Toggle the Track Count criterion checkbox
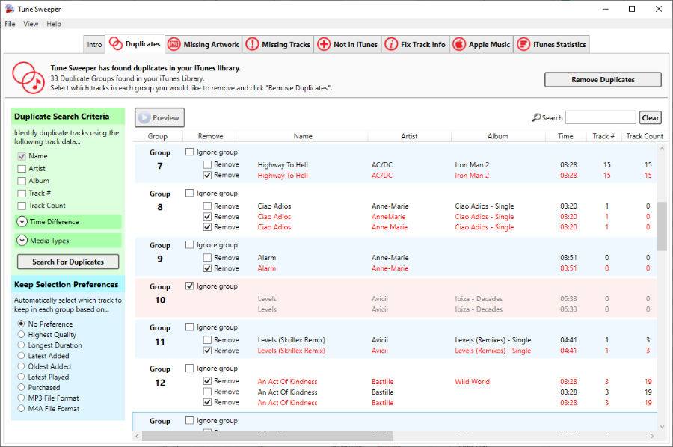 tap(22, 206)
